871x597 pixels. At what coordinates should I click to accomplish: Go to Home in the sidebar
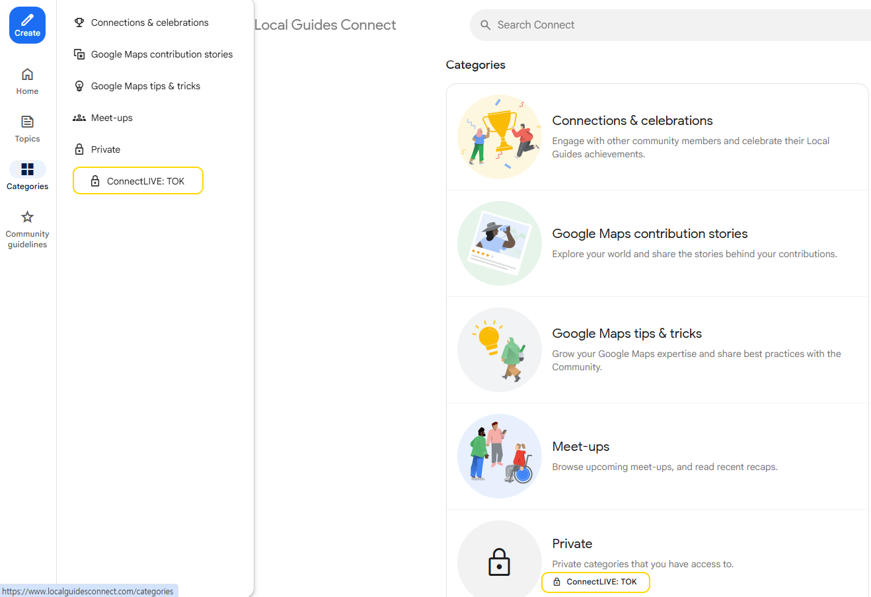click(x=27, y=81)
